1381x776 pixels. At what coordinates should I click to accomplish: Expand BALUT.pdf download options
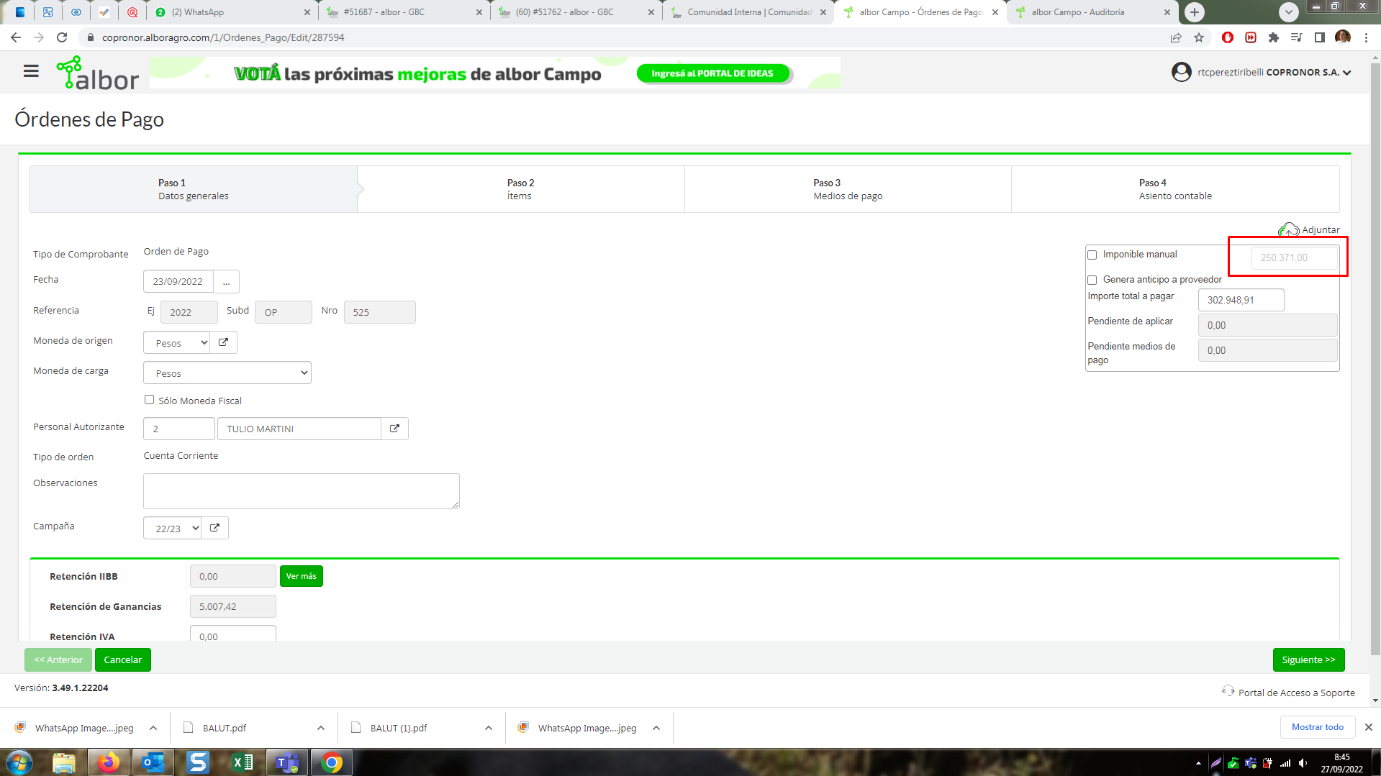pos(321,728)
